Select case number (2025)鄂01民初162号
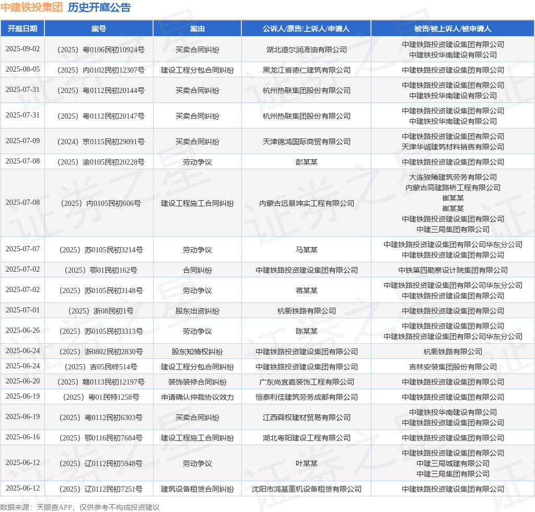The width and height of the screenshot is (535, 512). pyautogui.click(x=101, y=270)
